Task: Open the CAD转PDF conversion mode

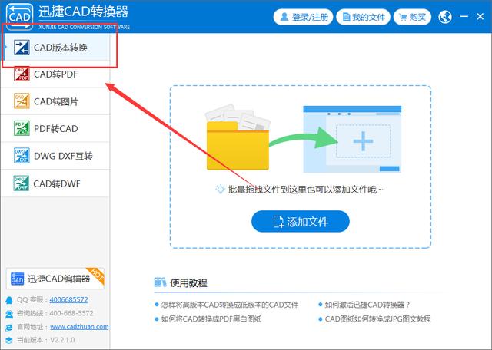Action: point(55,74)
